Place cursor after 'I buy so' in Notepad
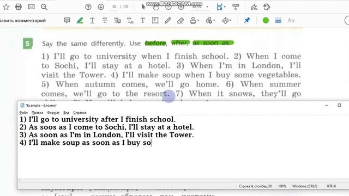 [x=152, y=143]
